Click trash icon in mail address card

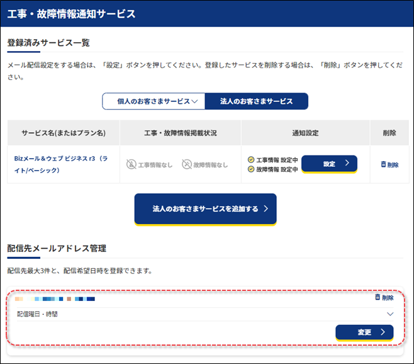(378, 297)
